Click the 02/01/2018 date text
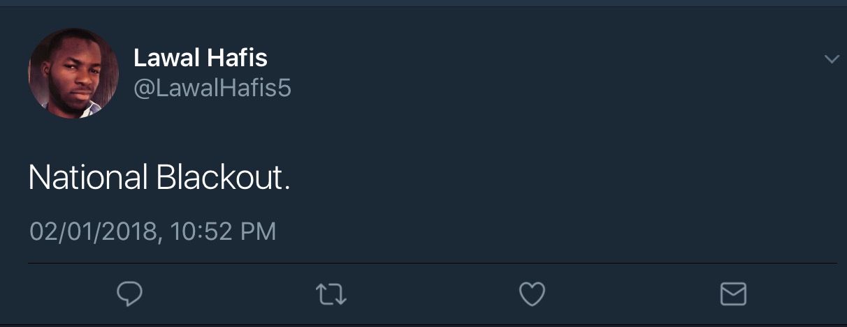Screen dimensions: 847x327 click(x=92, y=231)
